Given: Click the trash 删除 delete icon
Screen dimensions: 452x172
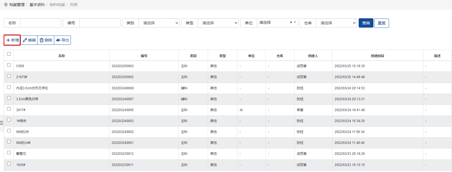Looking at the screenshot, I should click(42, 40).
